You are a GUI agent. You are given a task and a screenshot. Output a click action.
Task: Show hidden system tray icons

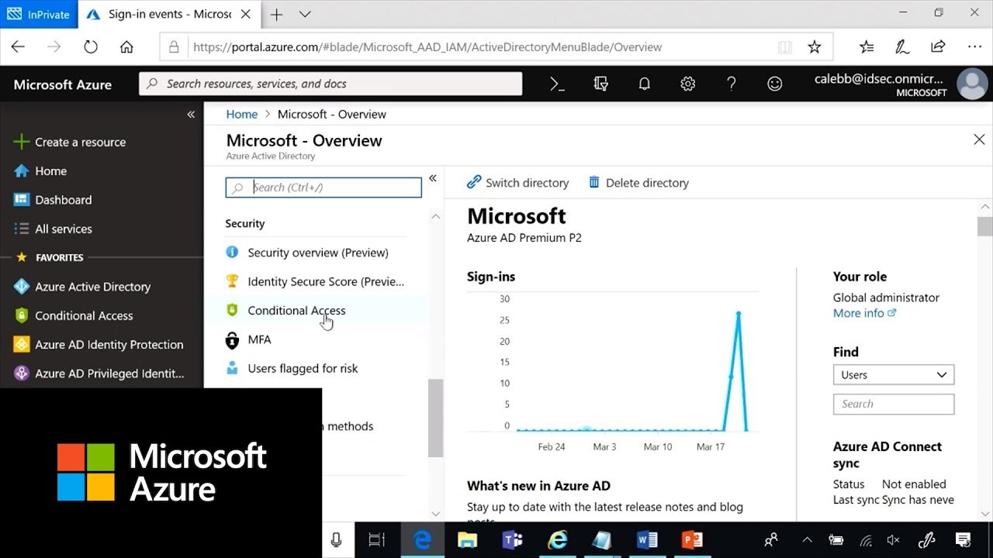(807, 540)
